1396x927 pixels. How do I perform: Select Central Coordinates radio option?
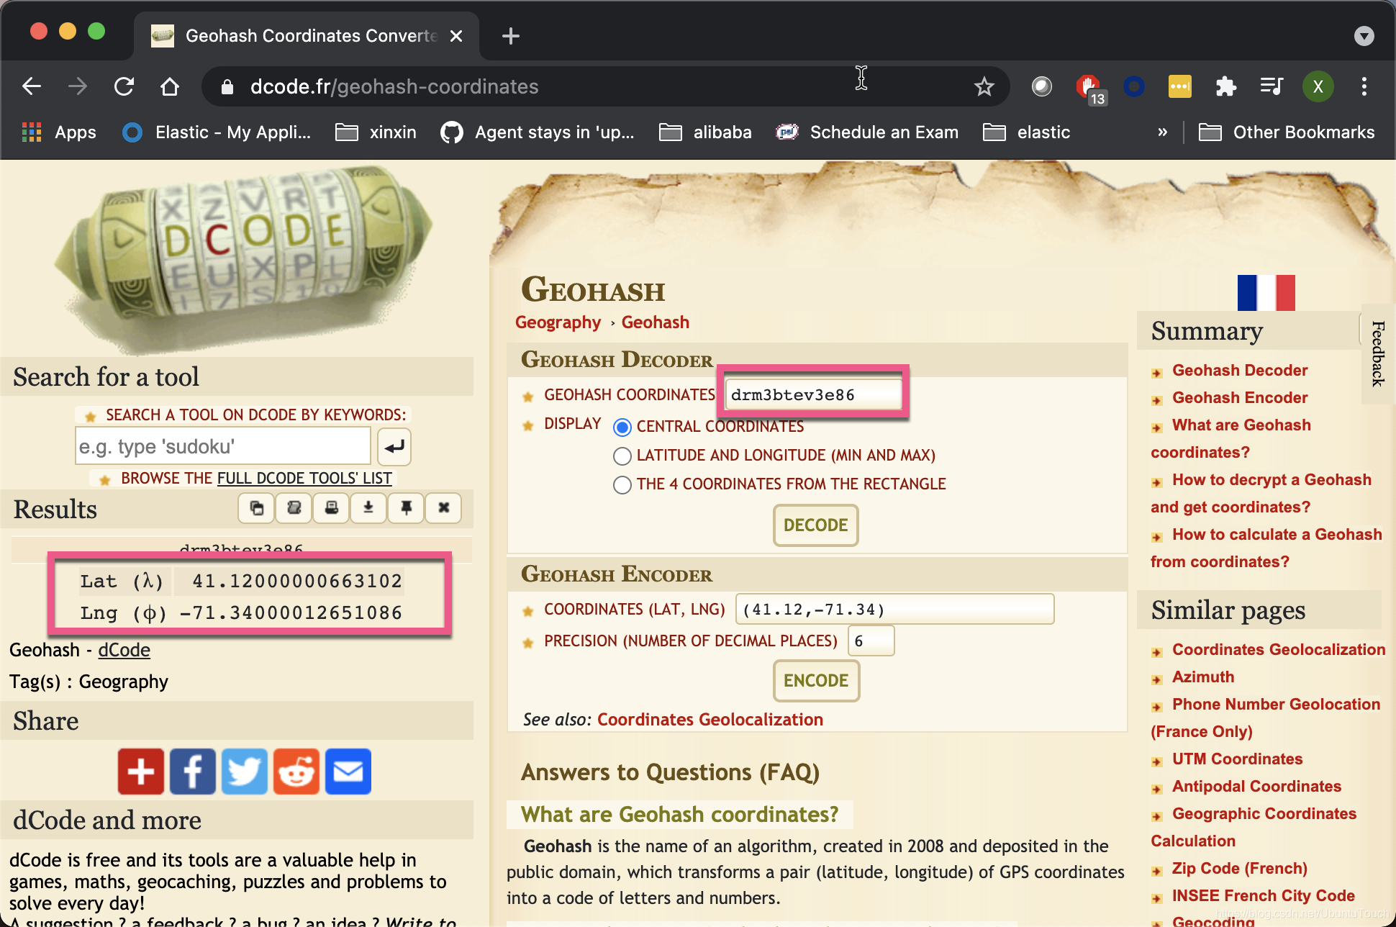pyautogui.click(x=622, y=428)
